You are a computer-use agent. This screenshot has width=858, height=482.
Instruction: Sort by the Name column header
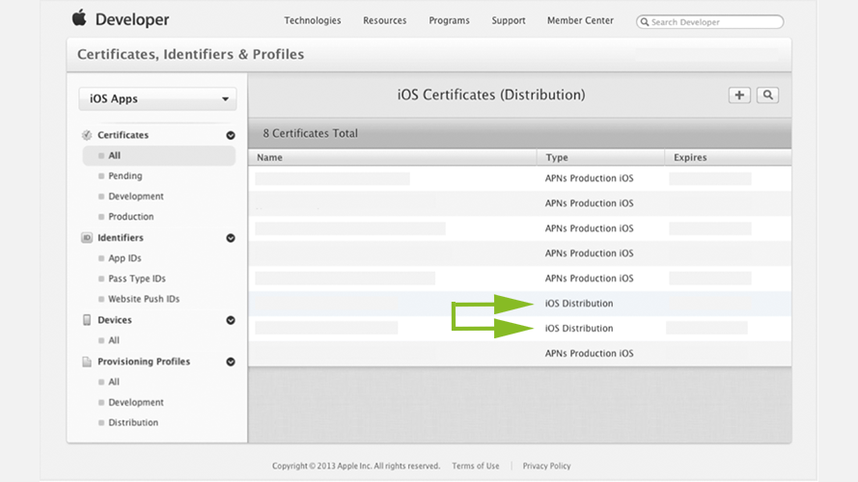click(x=392, y=157)
